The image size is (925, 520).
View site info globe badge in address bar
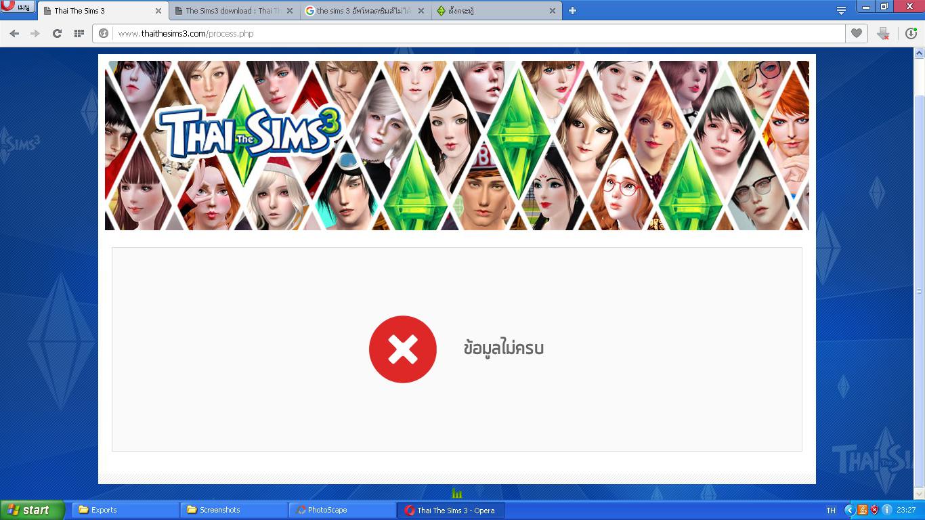(104, 33)
